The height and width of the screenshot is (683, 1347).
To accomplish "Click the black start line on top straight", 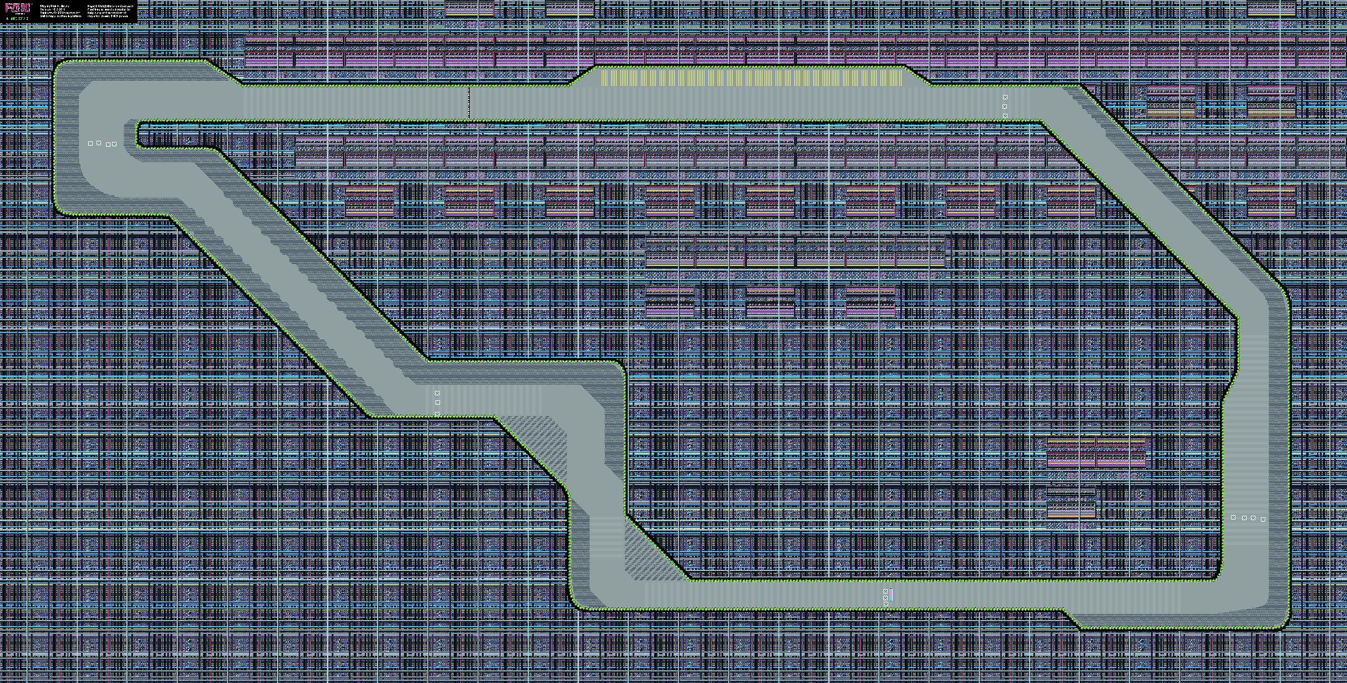I will click(x=469, y=102).
